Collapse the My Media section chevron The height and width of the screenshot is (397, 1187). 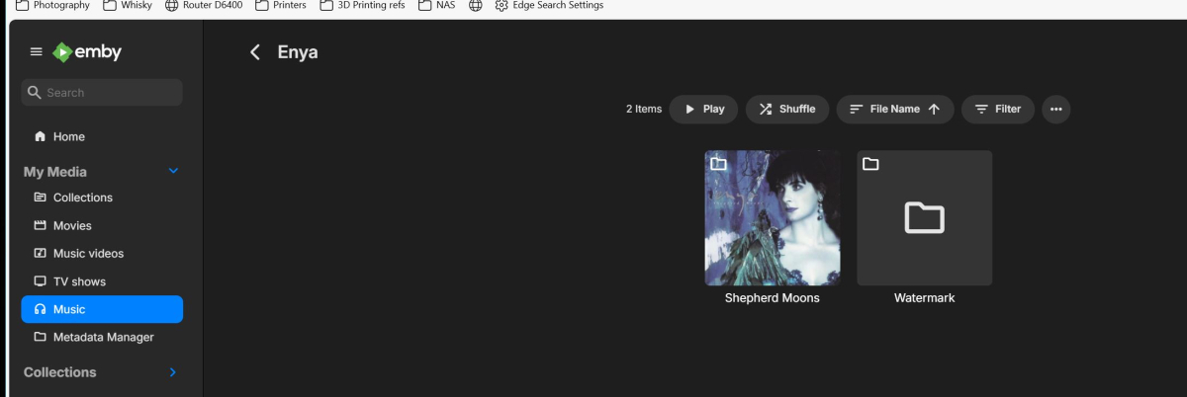[x=173, y=171]
